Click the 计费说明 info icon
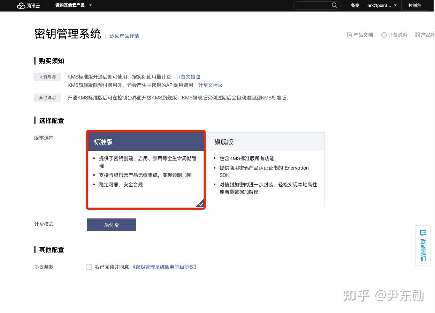The image size is (435, 313). [384, 35]
